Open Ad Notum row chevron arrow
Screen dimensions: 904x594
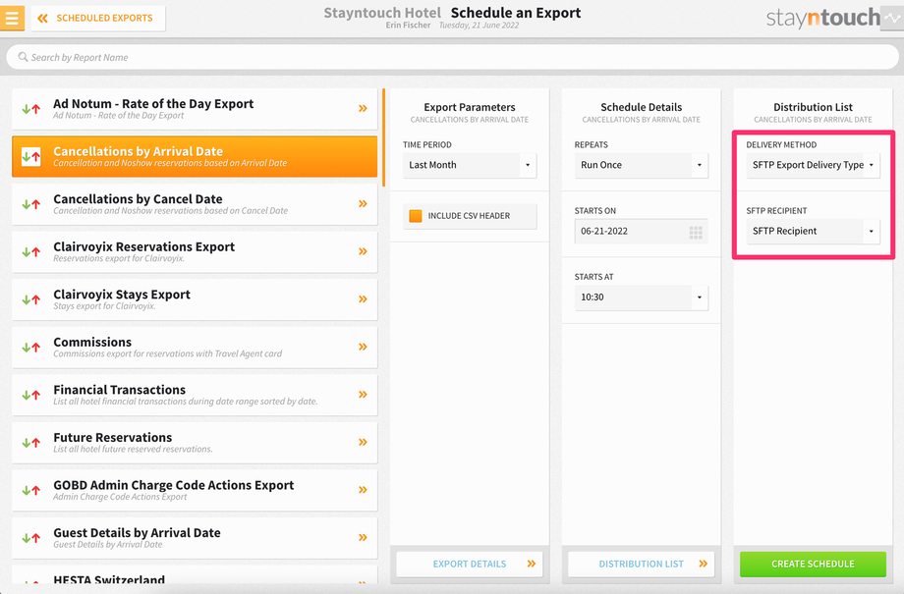(363, 108)
